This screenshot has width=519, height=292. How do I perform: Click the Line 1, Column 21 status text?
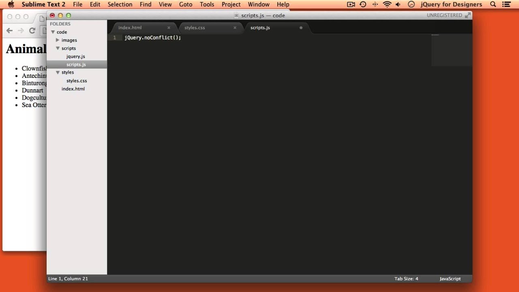[x=68, y=279]
